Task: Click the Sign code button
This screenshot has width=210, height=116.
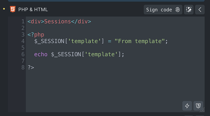Action: 163,9
